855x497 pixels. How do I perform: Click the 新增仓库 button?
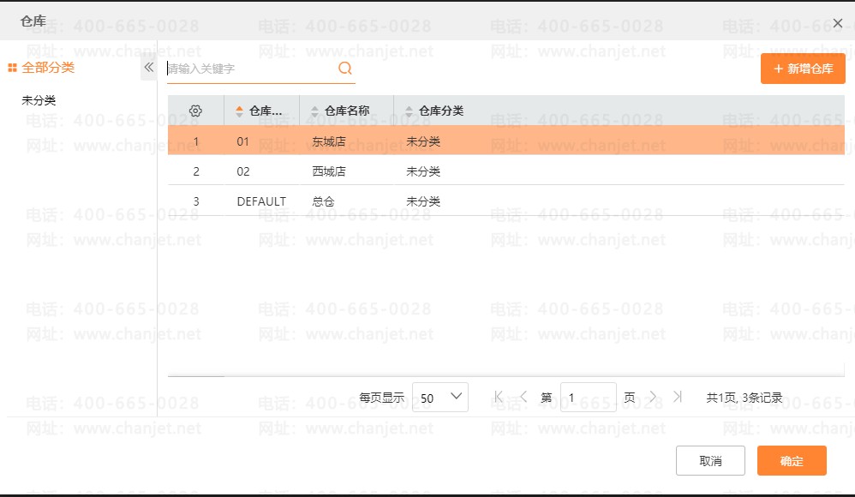point(803,69)
